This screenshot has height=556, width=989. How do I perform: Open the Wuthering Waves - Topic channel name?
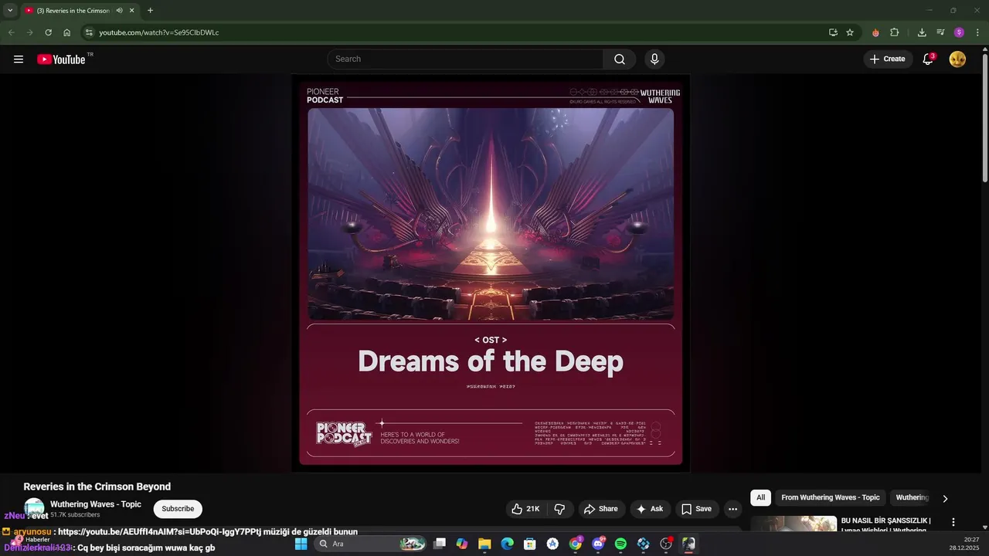click(96, 504)
